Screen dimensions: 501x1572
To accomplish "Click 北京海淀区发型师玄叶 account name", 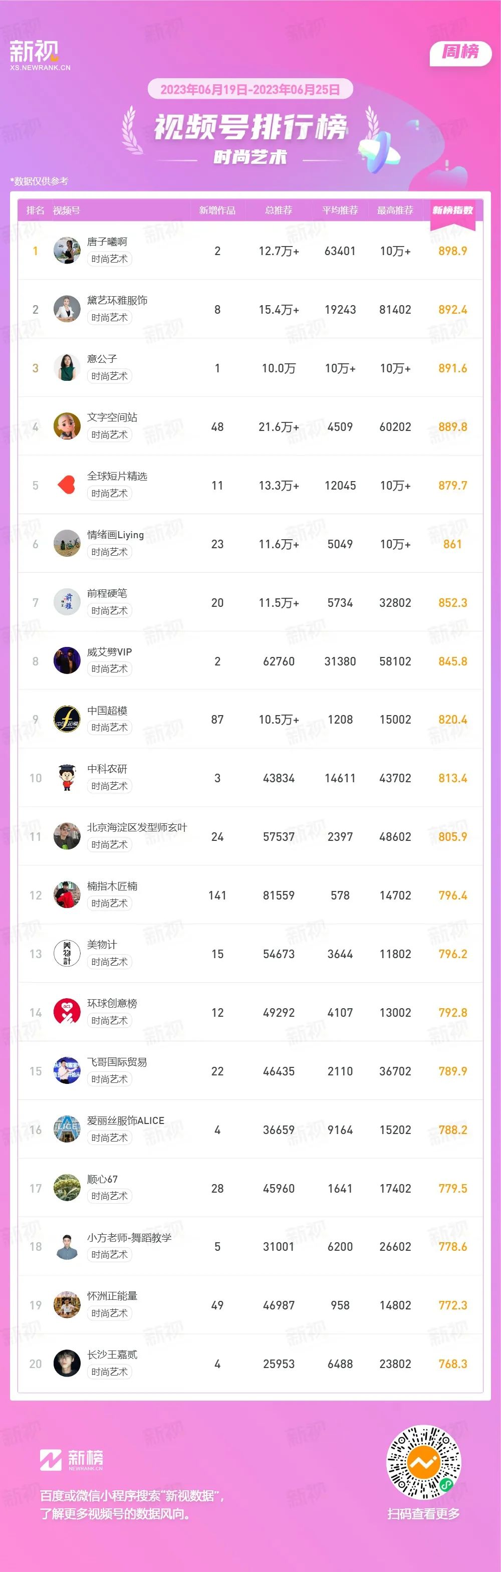I will point(137,828).
